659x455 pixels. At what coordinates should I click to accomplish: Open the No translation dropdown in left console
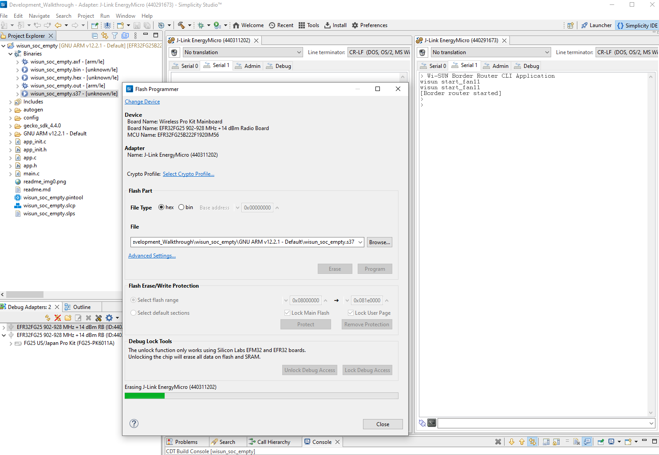coord(243,52)
